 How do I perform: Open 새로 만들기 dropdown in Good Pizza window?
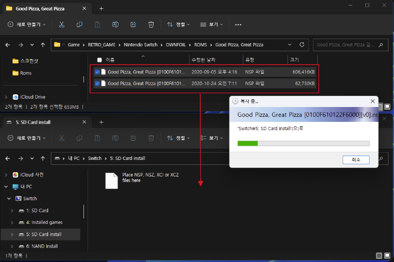[x=26, y=24]
